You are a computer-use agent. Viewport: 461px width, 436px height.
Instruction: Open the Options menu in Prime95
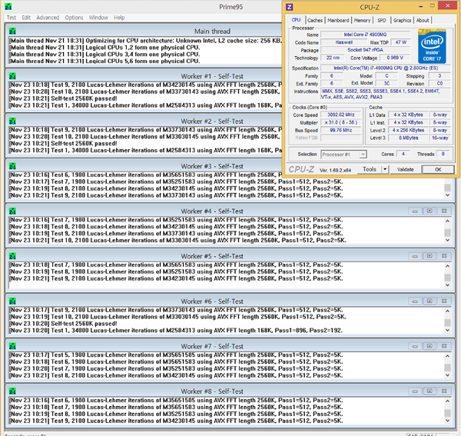pyautogui.click(x=74, y=18)
